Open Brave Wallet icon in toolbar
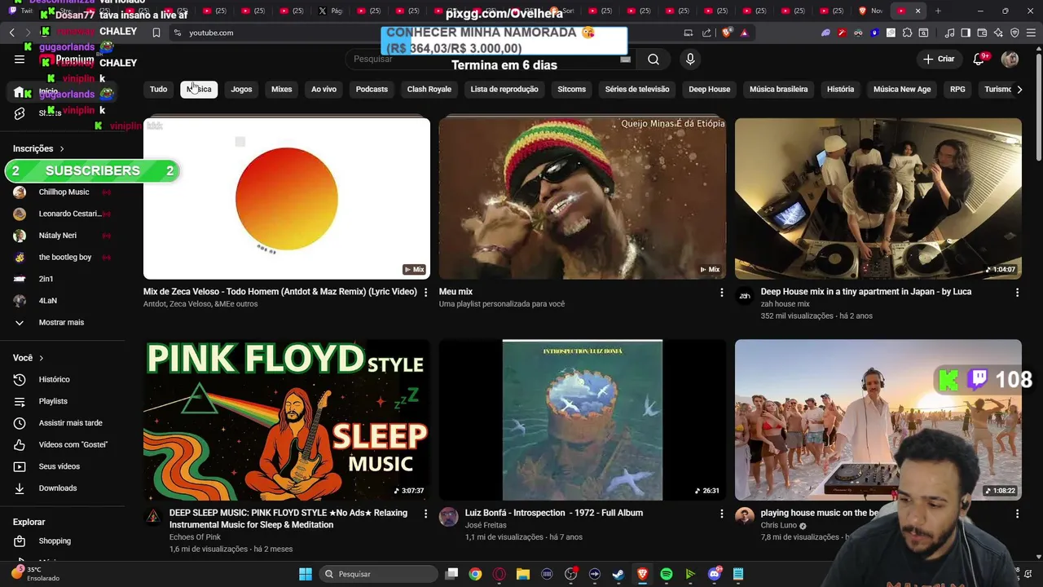Screen dimensions: 1043x587 [981, 33]
